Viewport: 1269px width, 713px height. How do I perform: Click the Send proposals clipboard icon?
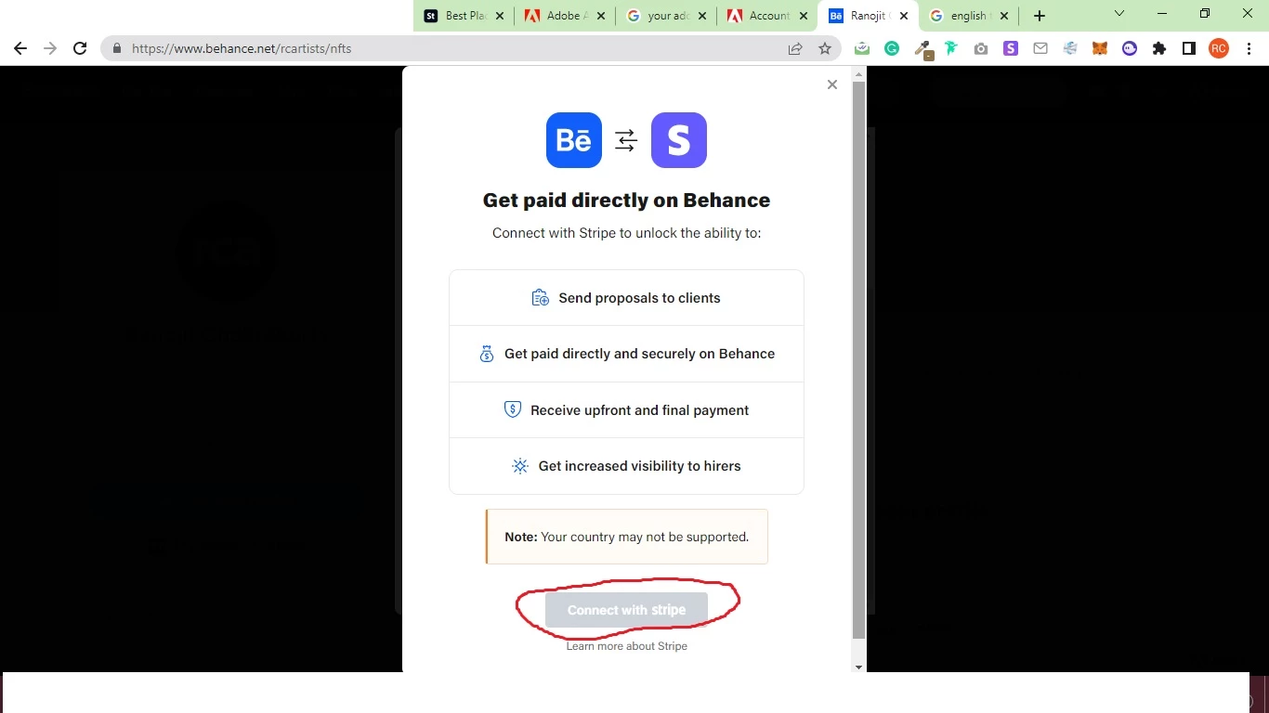click(540, 298)
